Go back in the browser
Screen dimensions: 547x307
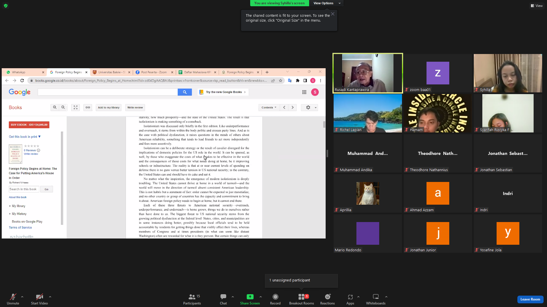pyautogui.click(x=7, y=80)
